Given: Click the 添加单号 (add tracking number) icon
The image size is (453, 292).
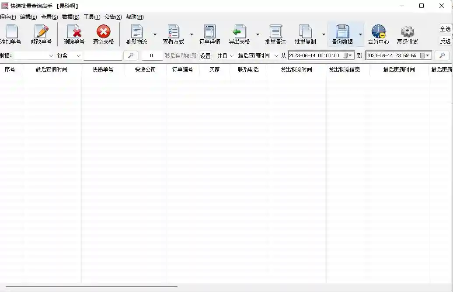Looking at the screenshot, I should [x=11, y=32].
